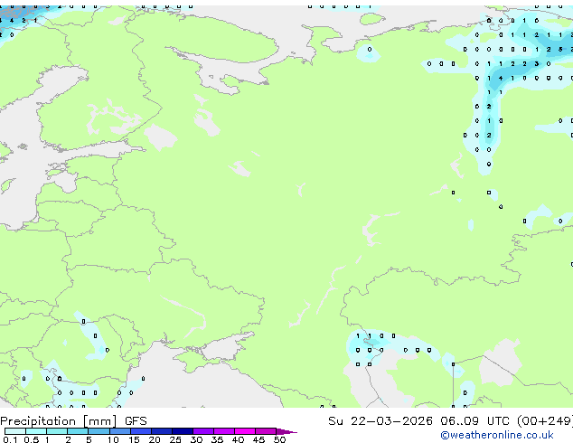Screen dimensions: 573x443
Task: Click the legend value "30"
Action: [x=196, y=439]
